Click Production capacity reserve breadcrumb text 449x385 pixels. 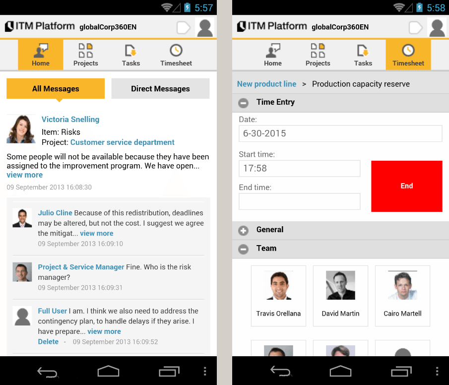tap(361, 84)
